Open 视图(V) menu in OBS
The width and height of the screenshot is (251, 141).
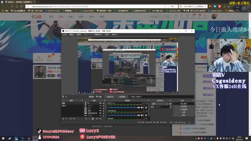click(79, 34)
